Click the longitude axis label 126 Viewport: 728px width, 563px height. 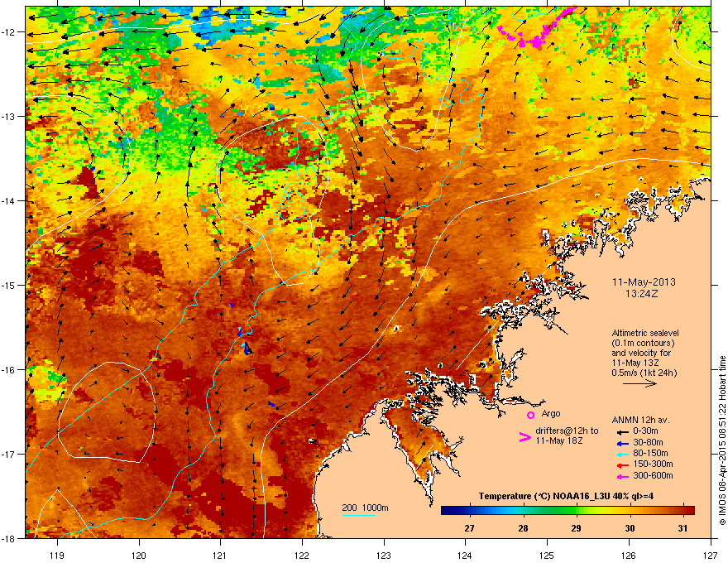click(629, 555)
